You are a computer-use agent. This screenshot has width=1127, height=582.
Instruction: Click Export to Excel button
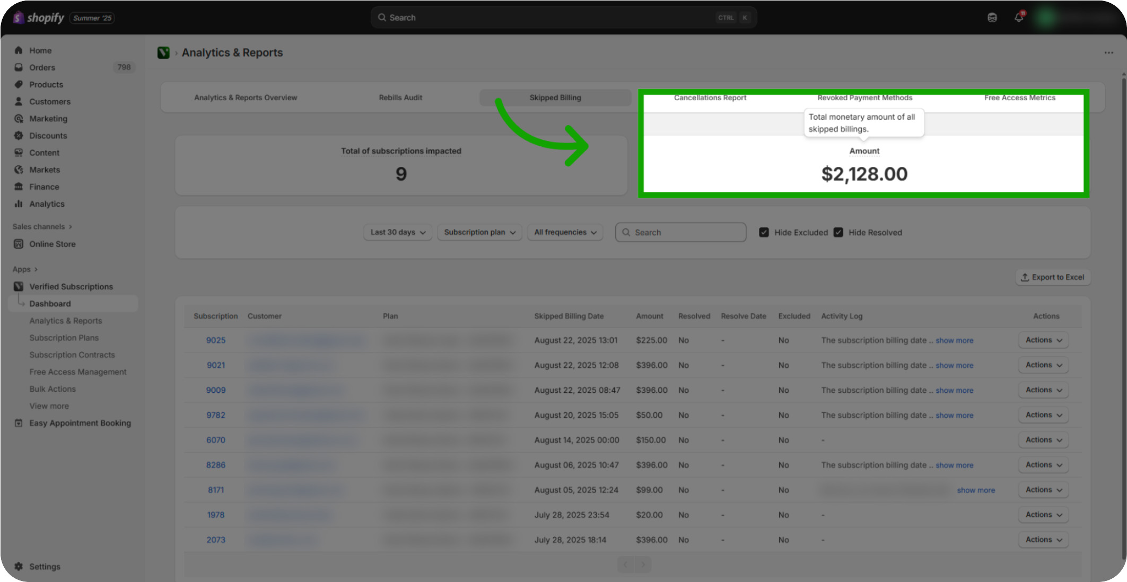[x=1053, y=277]
